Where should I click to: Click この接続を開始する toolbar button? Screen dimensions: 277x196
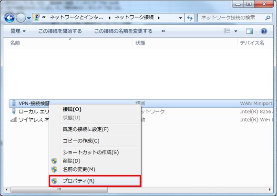(60, 31)
